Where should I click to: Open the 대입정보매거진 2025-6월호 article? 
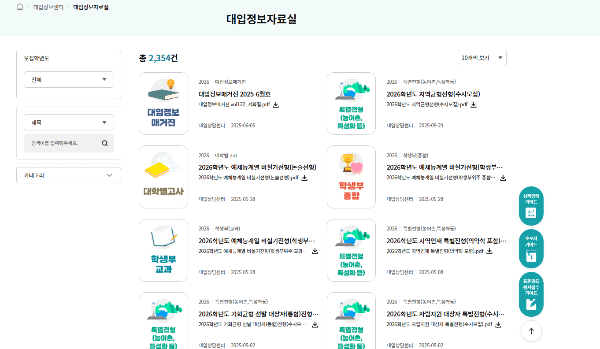pyautogui.click(x=233, y=93)
